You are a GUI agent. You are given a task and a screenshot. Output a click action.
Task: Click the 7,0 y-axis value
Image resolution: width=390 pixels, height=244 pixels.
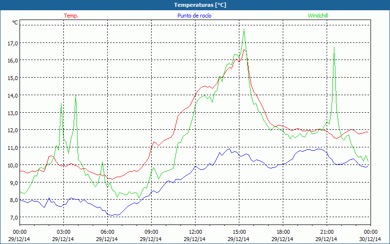(x=14, y=217)
